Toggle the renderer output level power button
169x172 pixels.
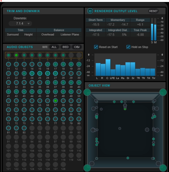90,11
